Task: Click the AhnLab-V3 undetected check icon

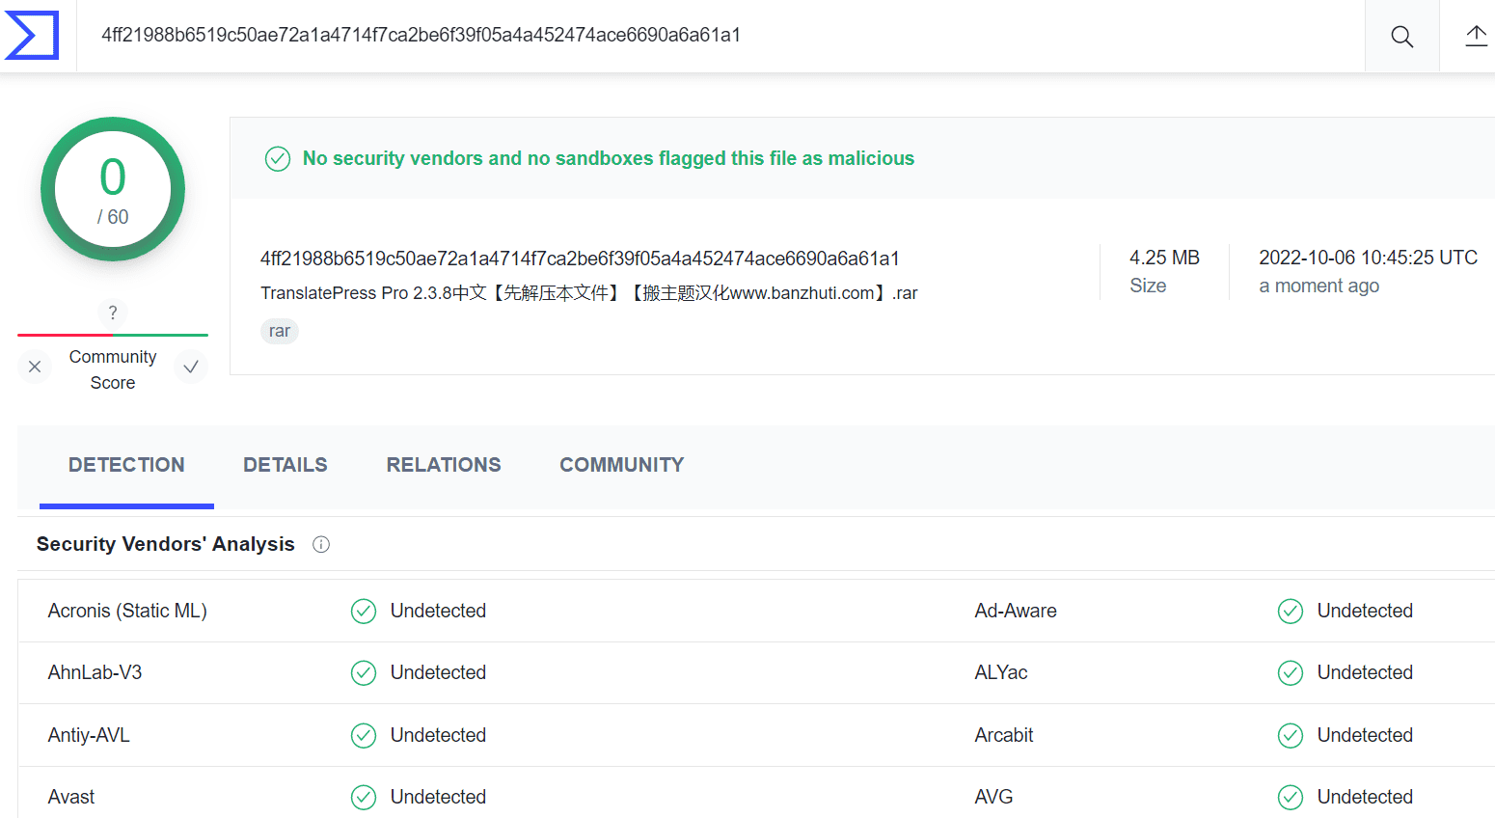Action: point(364,673)
